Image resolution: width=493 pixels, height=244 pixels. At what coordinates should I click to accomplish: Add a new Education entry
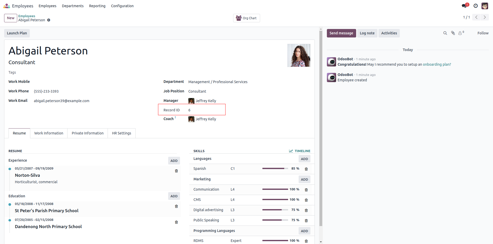[174, 196]
